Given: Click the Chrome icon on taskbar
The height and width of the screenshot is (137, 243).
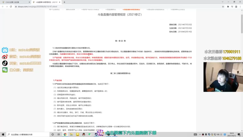Looking at the screenshot, I should click(x=65, y=135).
